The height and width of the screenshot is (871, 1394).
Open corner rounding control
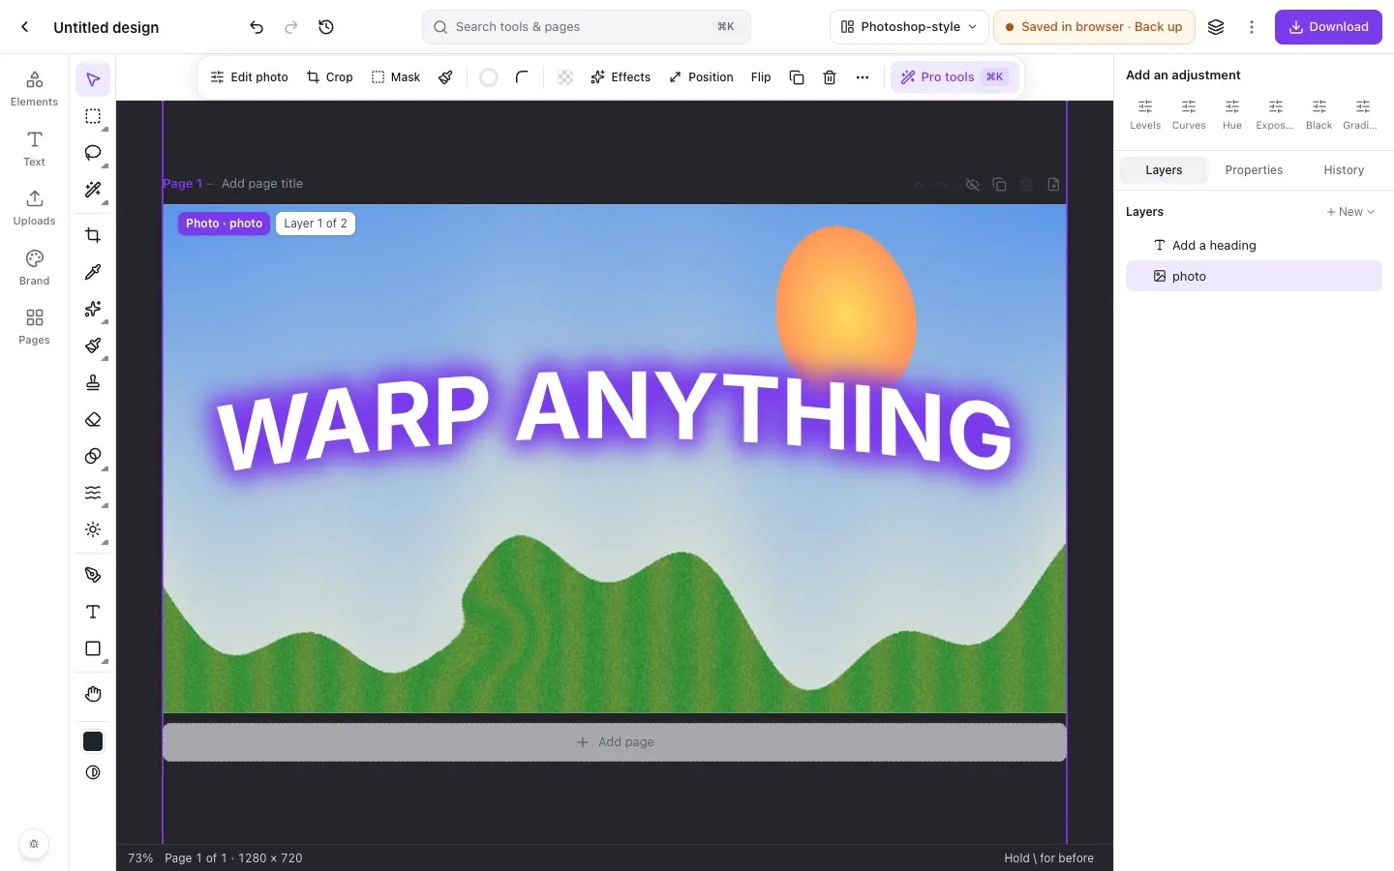522,77
